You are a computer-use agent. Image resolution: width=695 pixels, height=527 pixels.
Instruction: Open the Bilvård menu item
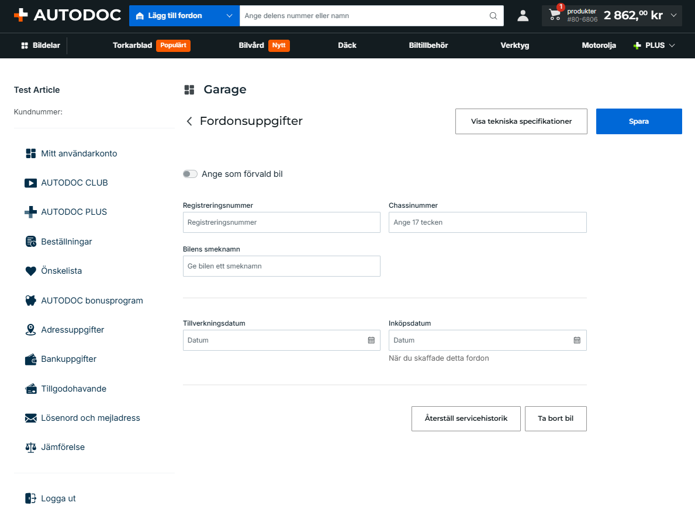[x=251, y=45]
